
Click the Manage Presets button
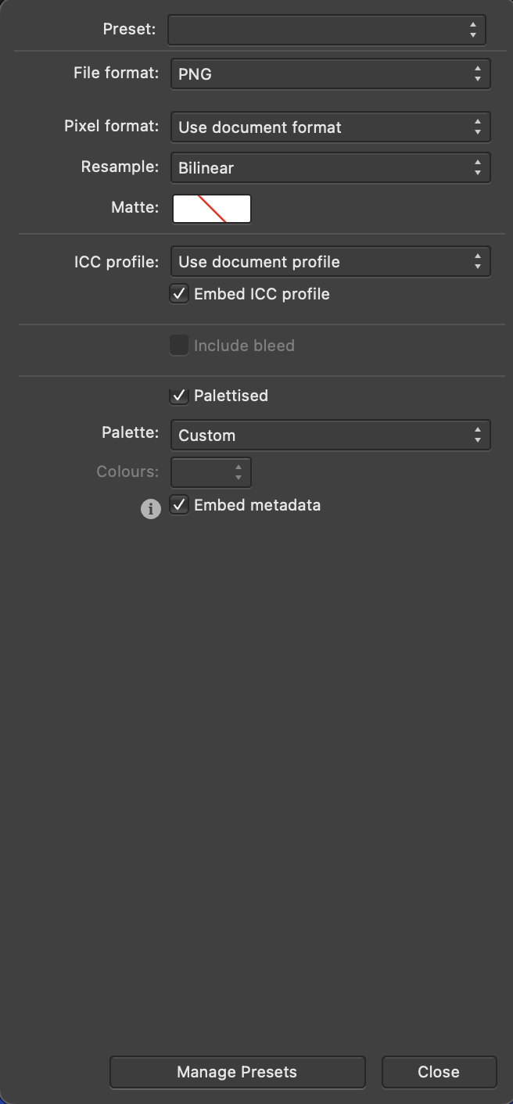point(237,1072)
